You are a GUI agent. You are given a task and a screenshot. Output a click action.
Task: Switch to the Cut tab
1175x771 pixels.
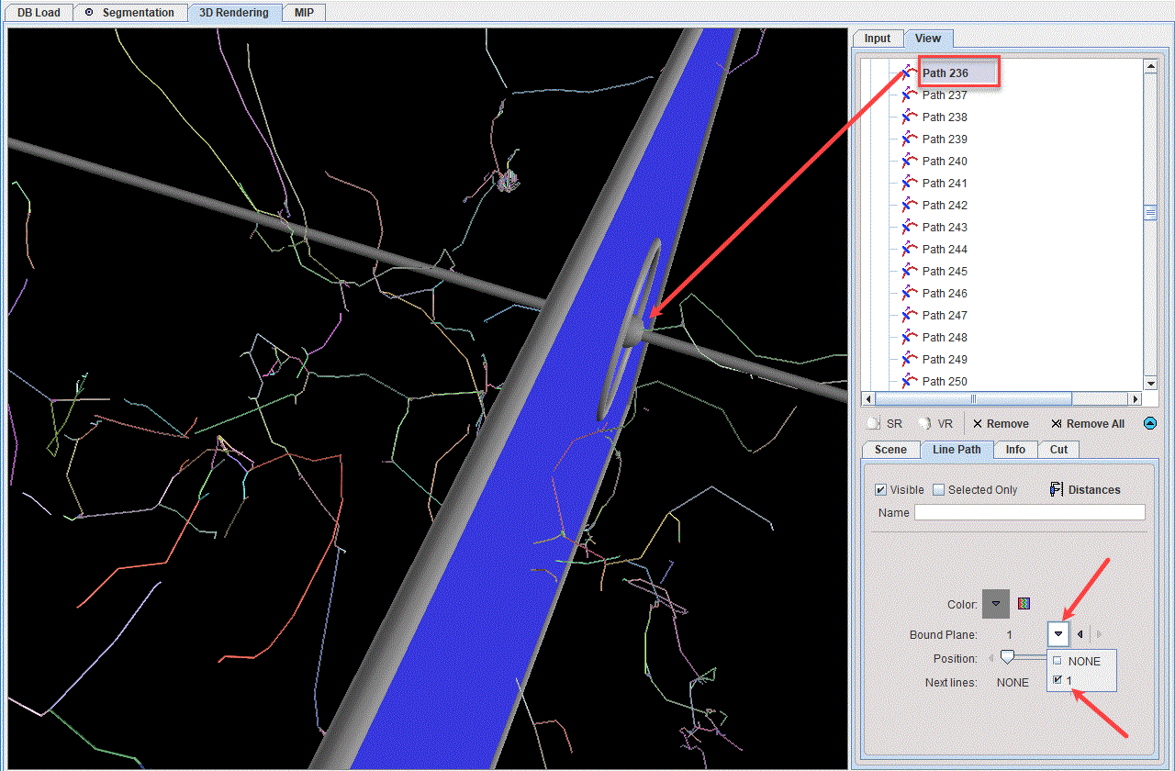(1059, 450)
